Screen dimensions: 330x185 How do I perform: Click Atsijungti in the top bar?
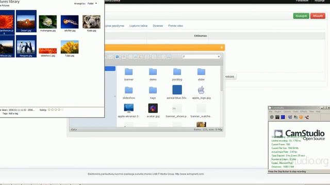point(319,1)
